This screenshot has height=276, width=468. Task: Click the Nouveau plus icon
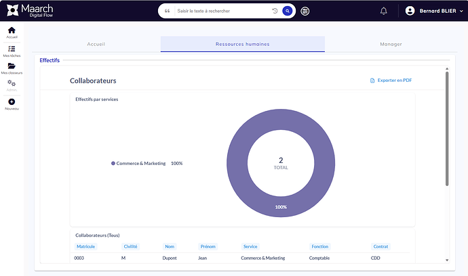pyautogui.click(x=12, y=102)
